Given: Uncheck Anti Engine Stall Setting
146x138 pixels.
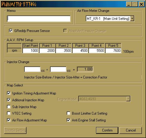Looking at the screenshot, I should (68, 120).
